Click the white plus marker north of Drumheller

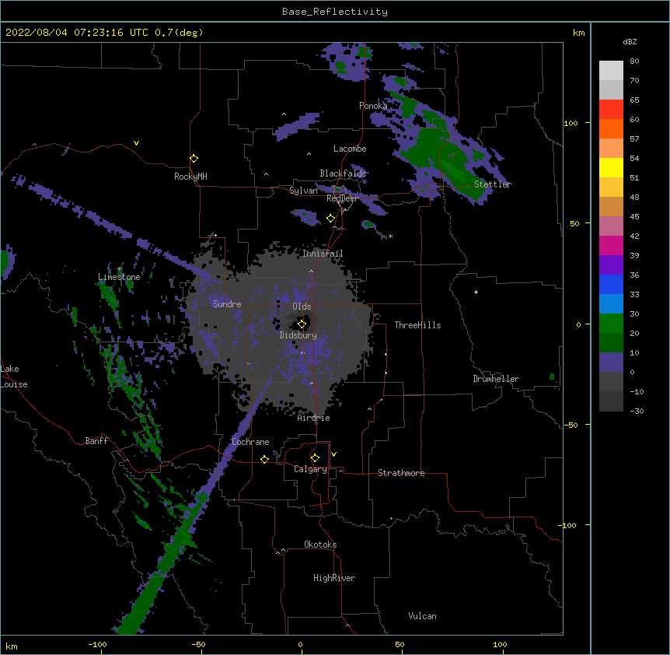476,292
